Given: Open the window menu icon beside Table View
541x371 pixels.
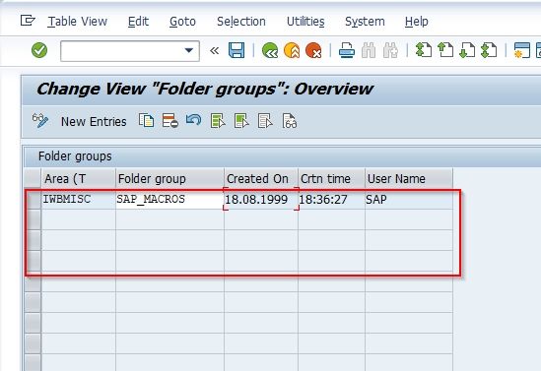Looking at the screenshot, I should [x=28, y=21].
